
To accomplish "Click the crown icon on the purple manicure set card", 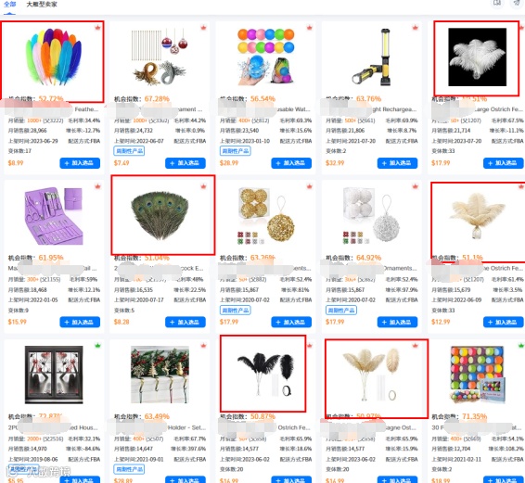I will (x=97, y=186).
